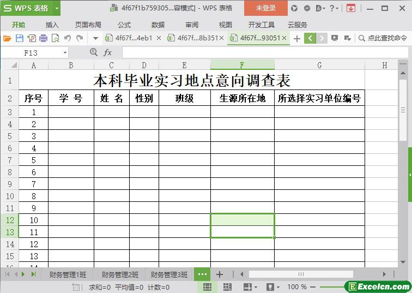This screenshot has height=293, width=412.
Task: Click the 100 % zoom level
Action: tap(297, 287)
